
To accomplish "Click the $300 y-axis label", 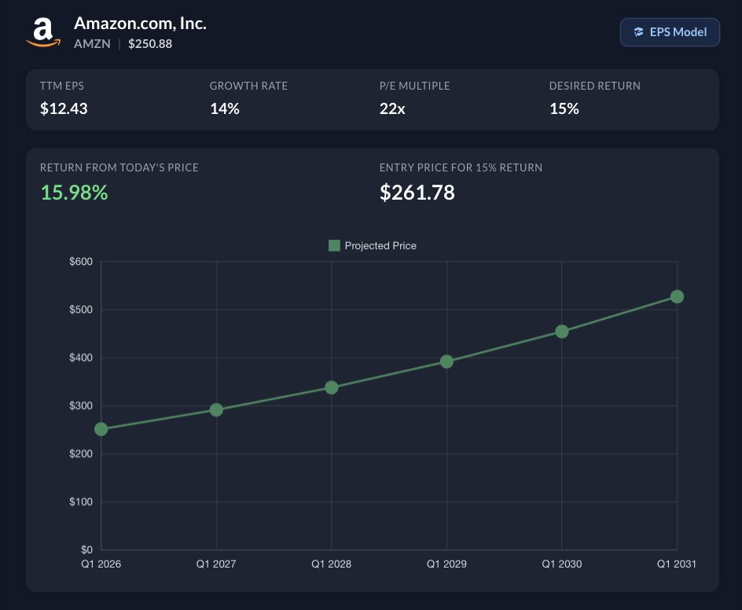I will coord(81,406).
